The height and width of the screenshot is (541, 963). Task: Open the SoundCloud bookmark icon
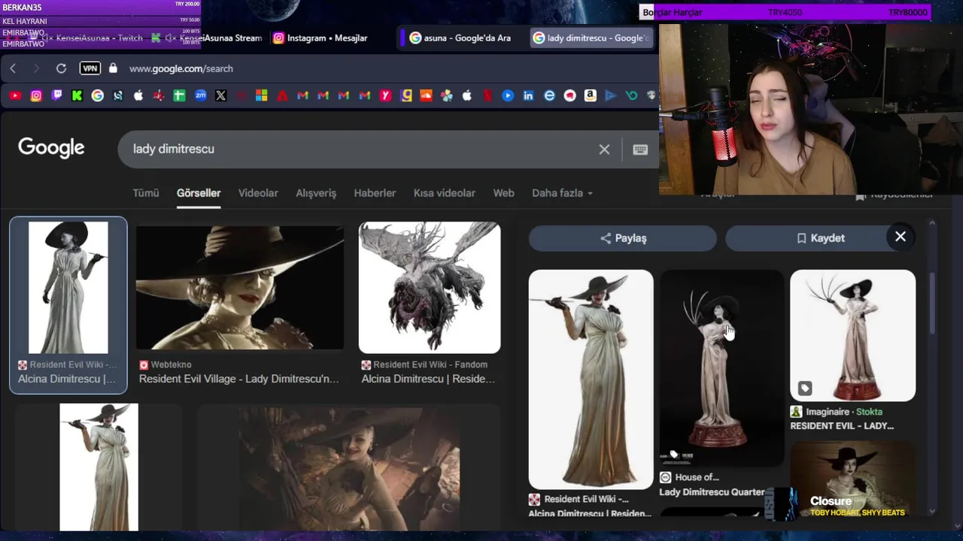pos(426,95)
